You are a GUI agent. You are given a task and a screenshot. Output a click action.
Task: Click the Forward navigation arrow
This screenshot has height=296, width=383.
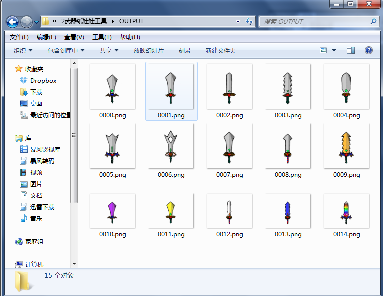pos(26,22)
